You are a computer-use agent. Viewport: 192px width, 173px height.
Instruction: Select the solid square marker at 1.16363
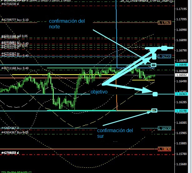155,94
